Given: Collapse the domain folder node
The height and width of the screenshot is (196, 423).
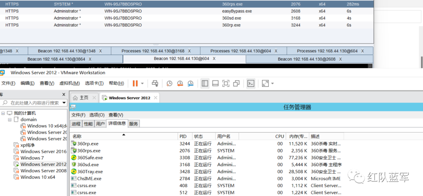Looking at the screenshot, I should click(x=10, y=119).
